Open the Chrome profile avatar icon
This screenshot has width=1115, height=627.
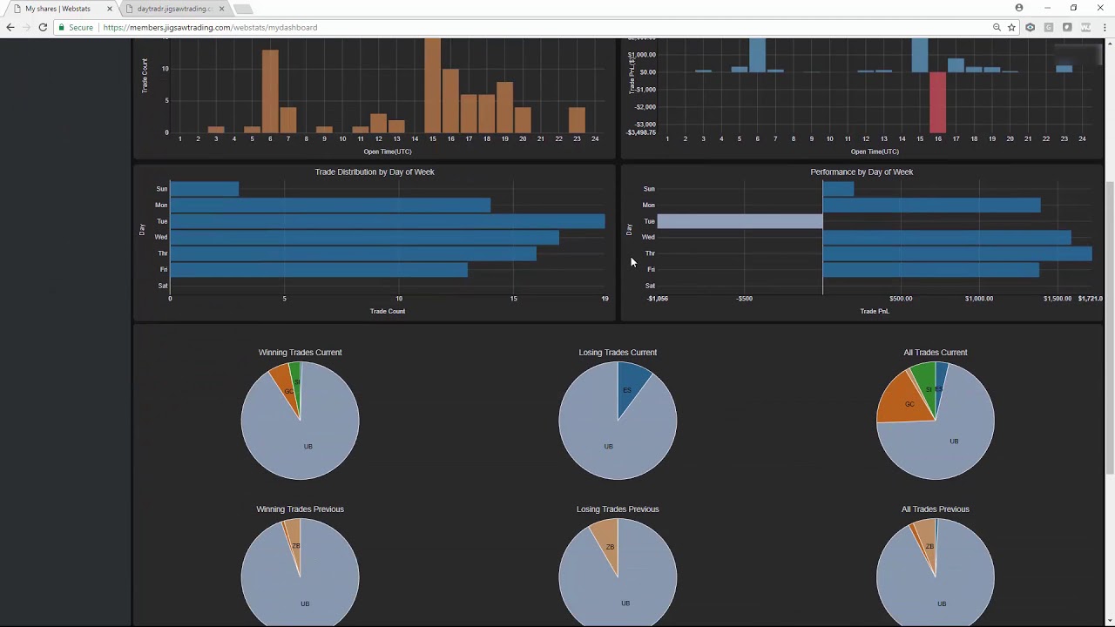1019,8
